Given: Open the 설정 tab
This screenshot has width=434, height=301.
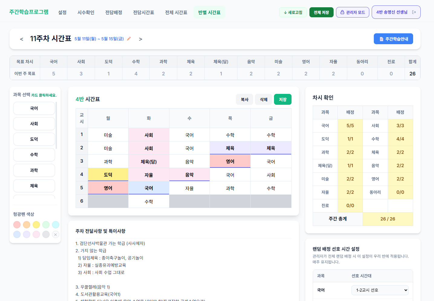Looking at the screenshot, I should [62, 12].
